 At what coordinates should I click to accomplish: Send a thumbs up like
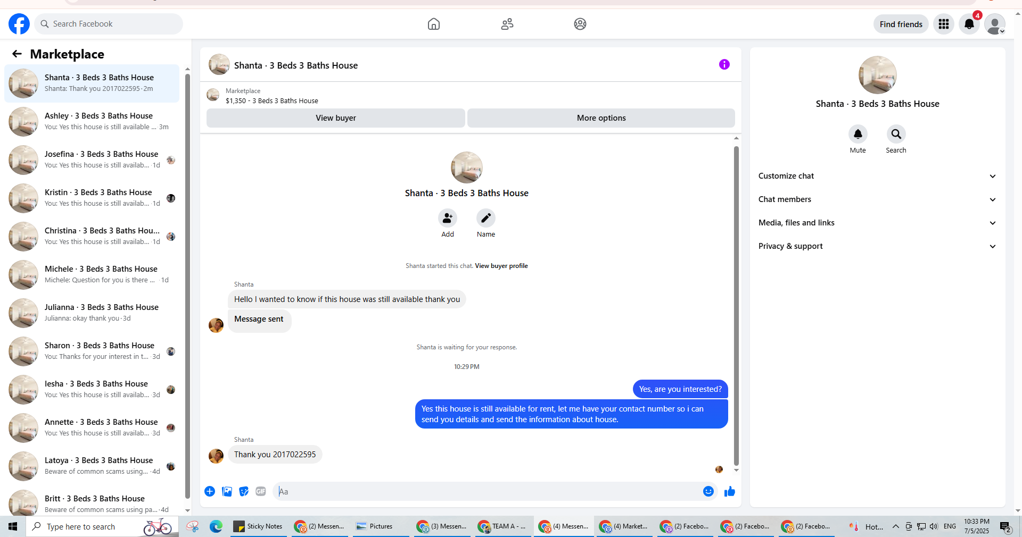[730, 491]
